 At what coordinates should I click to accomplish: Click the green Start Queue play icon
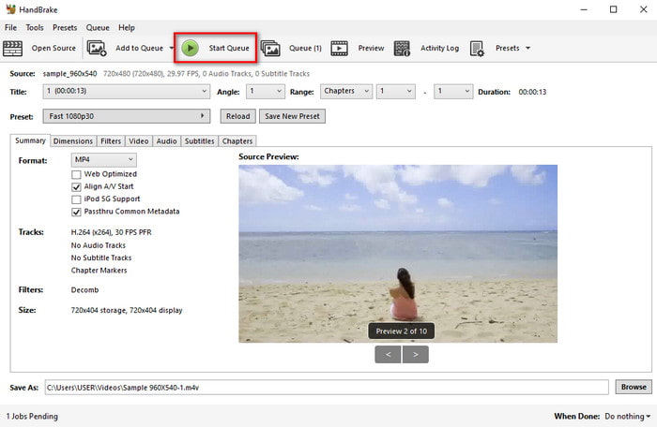[x=191, y=48]
